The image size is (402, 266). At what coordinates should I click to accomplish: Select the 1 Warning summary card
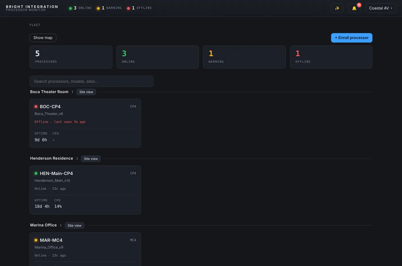[244, 57]
